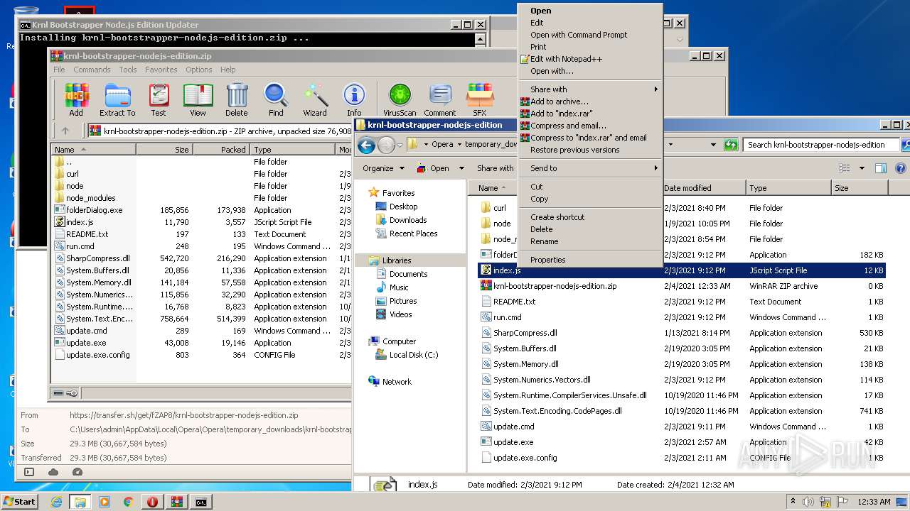Viewport: 910px width, 511px height.
Task: Open the Options menu in WinRAR
Action: [199, 70]
